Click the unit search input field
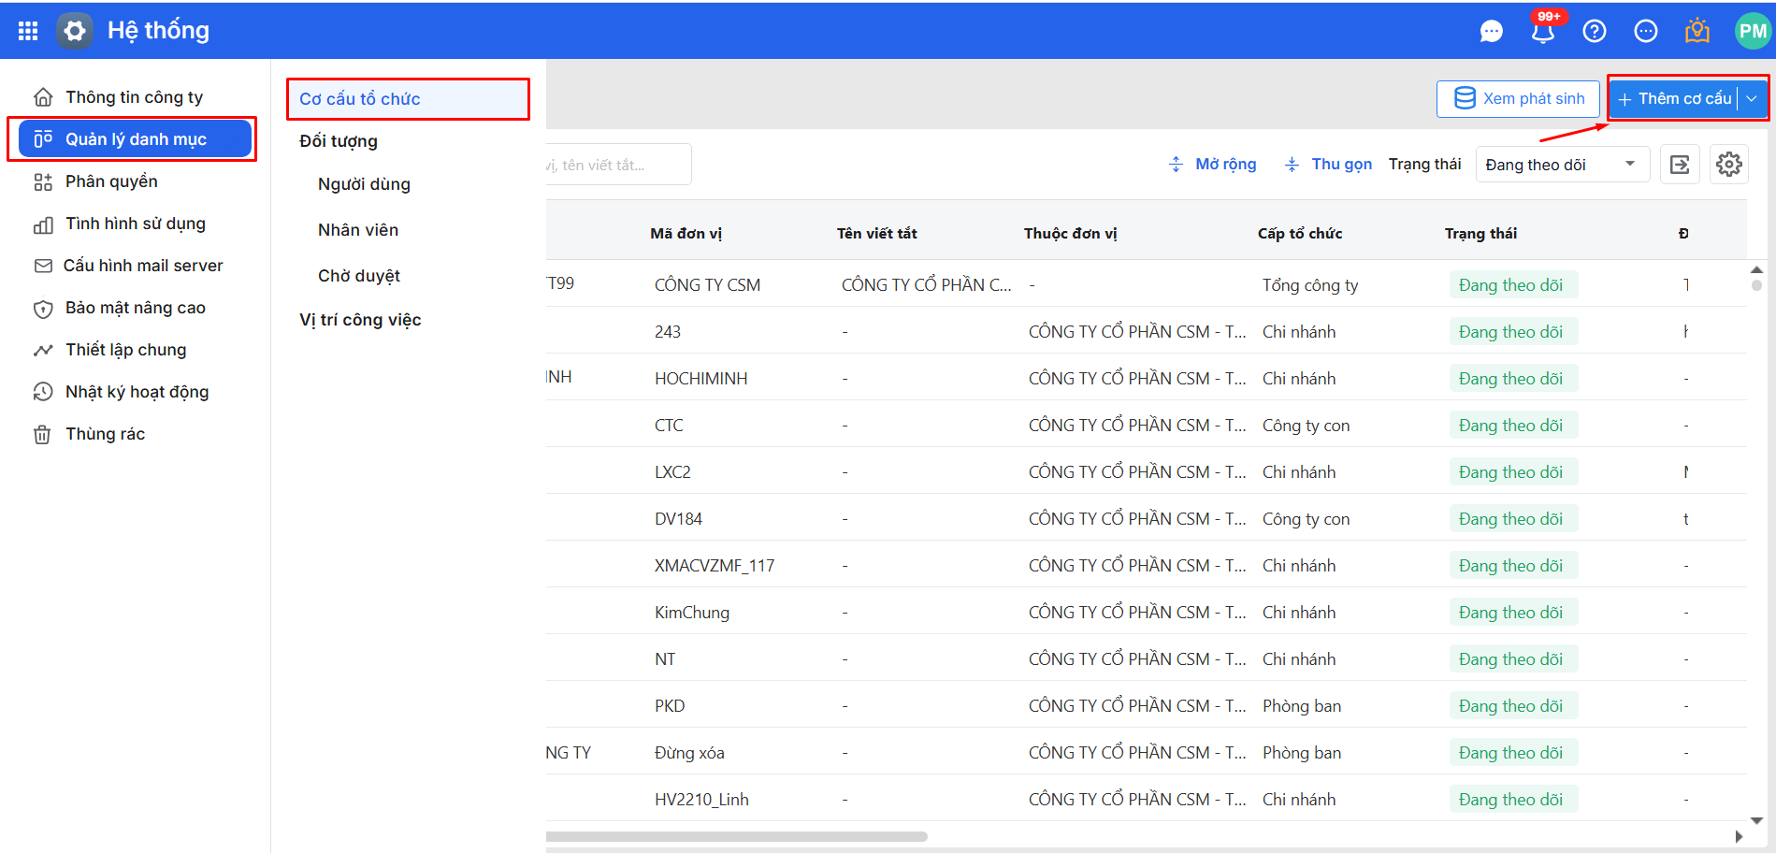This screenshot has height=853, width=1776. coord(617,165)
